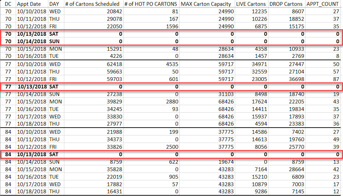The image size is (343, 196).
Task: Select the # of Cartons Scheduled header
Action: (x=93, y=4)
